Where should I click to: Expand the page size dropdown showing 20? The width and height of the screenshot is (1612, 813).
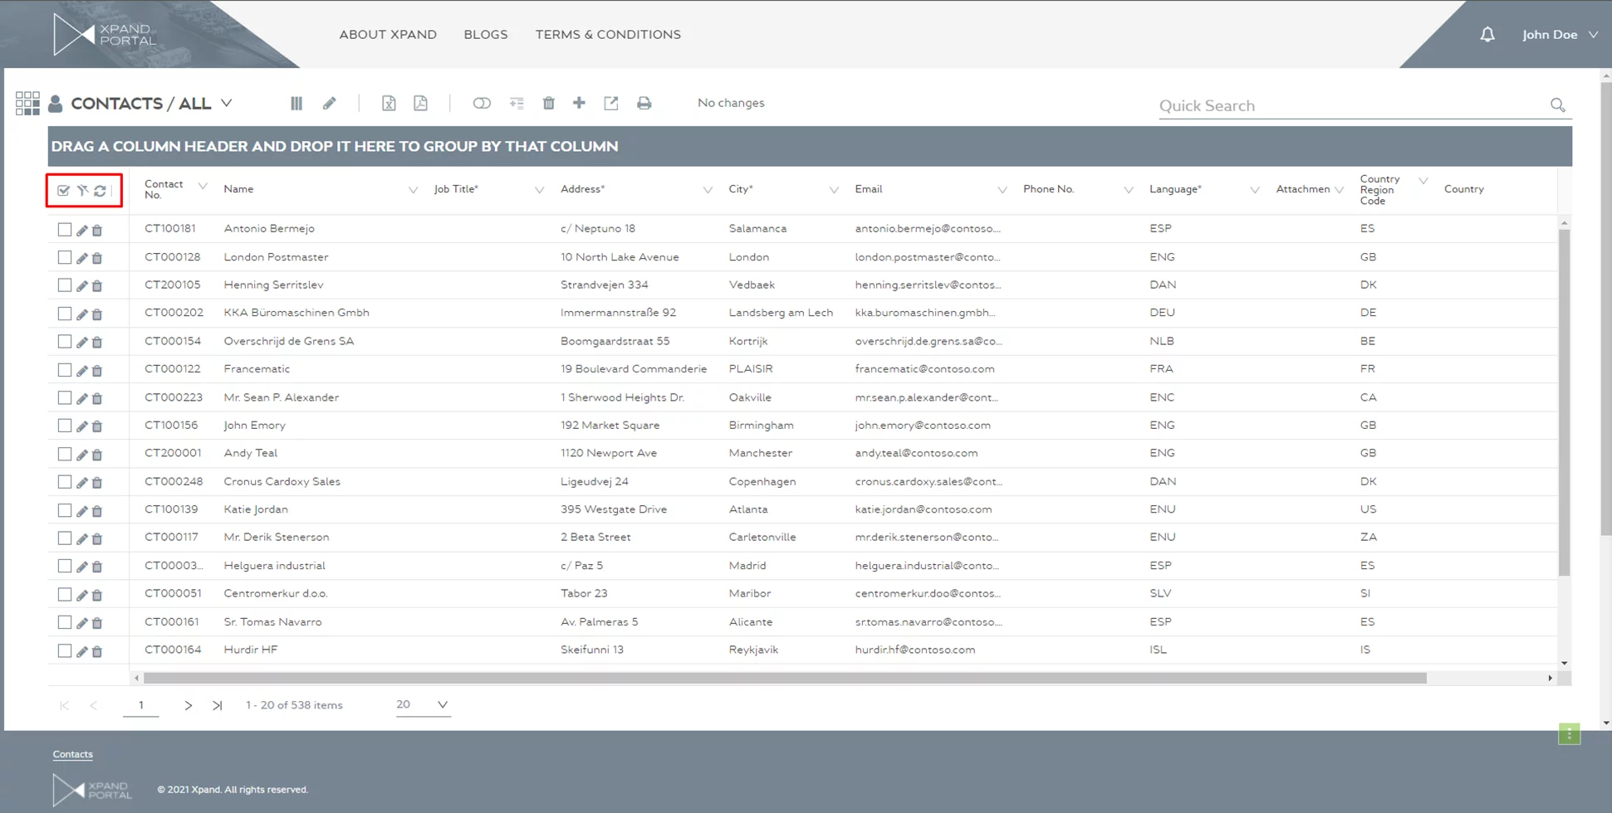click(442, 705)
